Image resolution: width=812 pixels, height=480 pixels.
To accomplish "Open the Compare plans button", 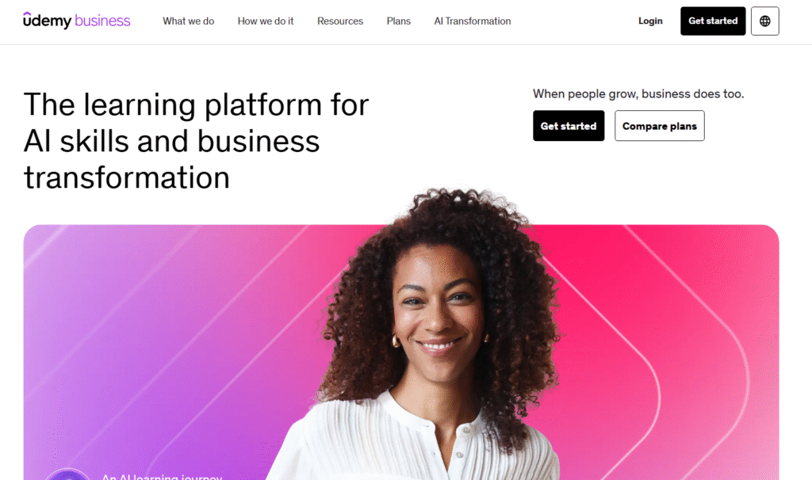I will pyautogui.click(x=659, y=126).
